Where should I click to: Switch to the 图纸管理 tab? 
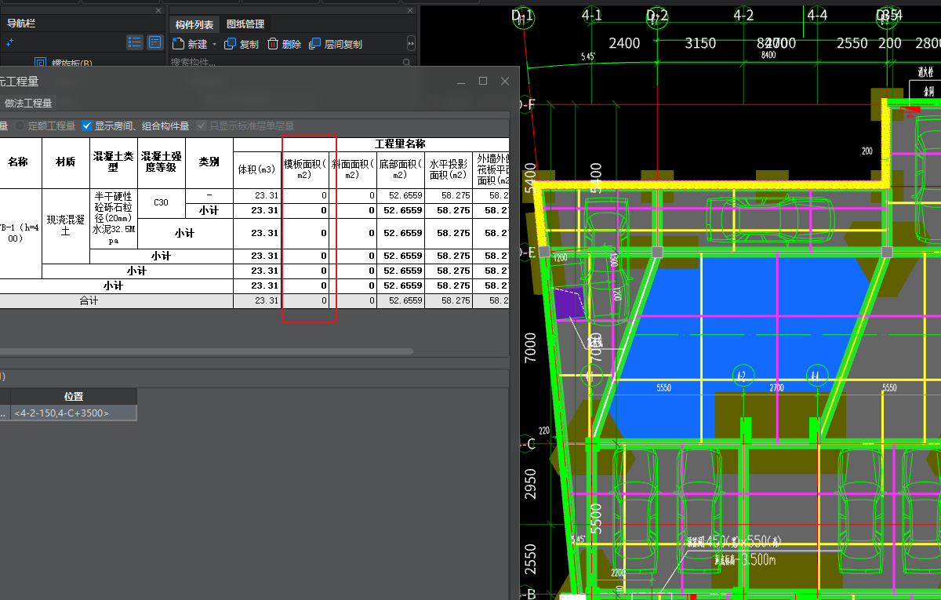pyautogui.click(x=245, y=24)
